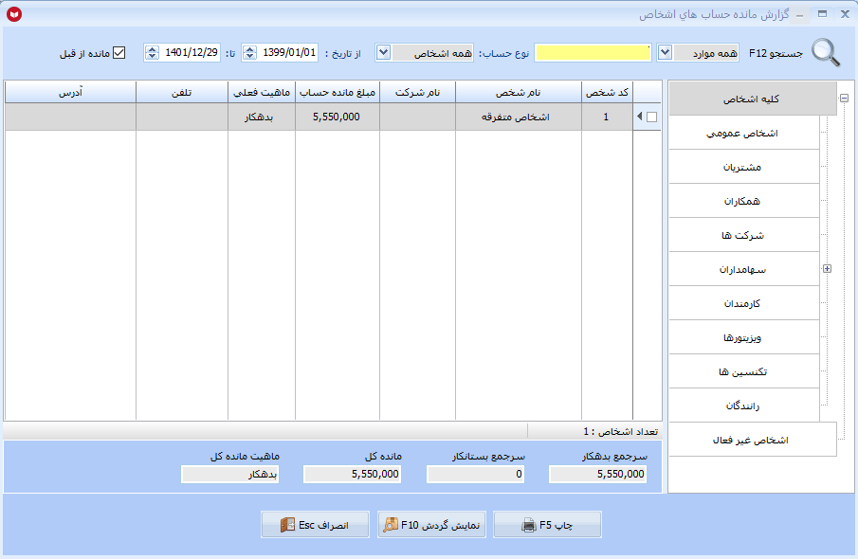Viewport: 858px width, 559px height.
Task: Select همکاران category
Action: pyautogui.click(x=743, y=201)
